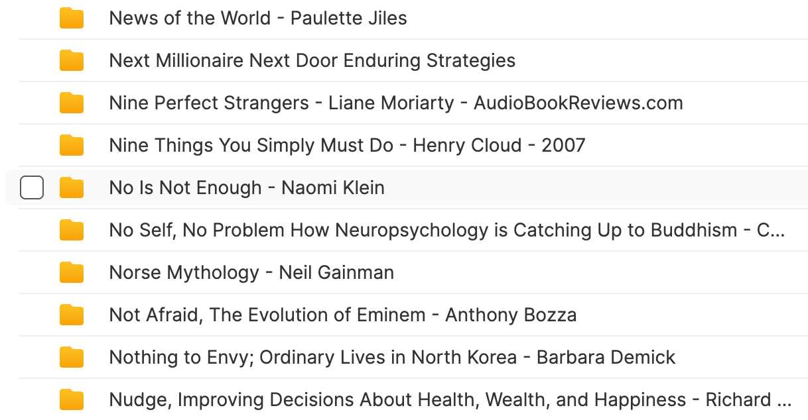Click the folder icon beside Nine Things You Simply Must Do

click(x=72, y=146)
